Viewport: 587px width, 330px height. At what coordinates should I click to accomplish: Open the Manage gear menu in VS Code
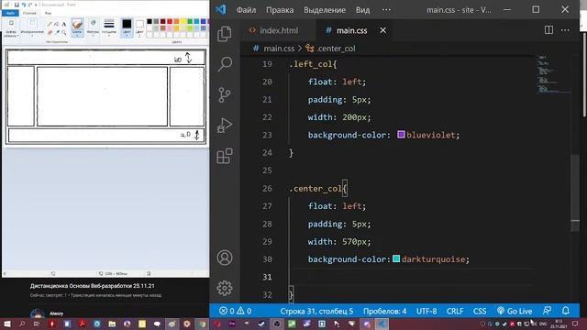click(x=225, y=288)
